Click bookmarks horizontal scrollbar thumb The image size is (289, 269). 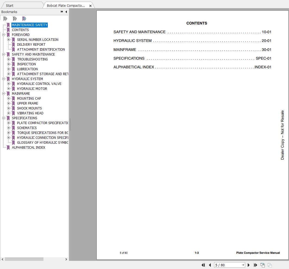pos(24,259)
